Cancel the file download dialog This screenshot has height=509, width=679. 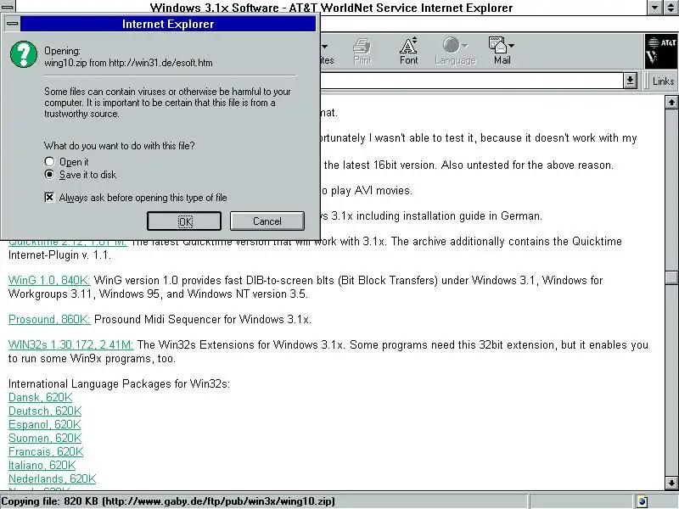pyautogui.click(x=267, y=221)
